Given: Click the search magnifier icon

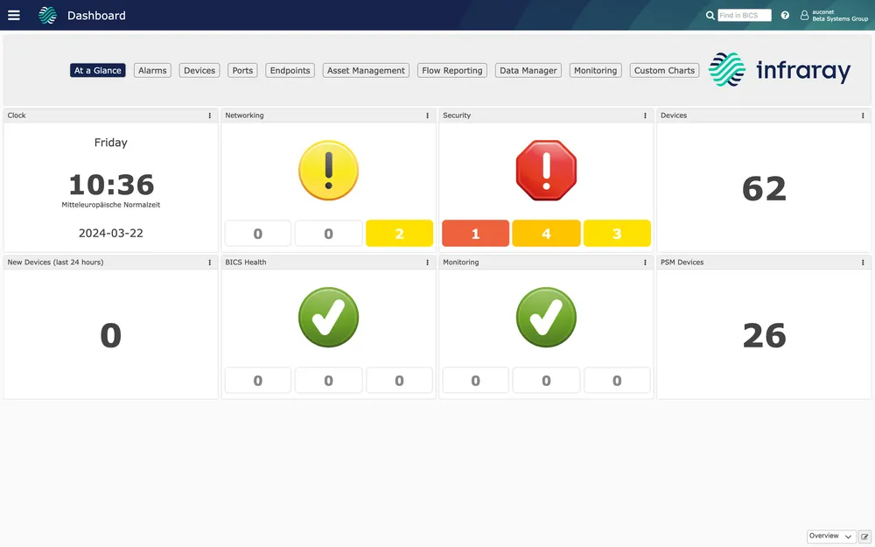Looking at the screenshot, I should point(710,15).
